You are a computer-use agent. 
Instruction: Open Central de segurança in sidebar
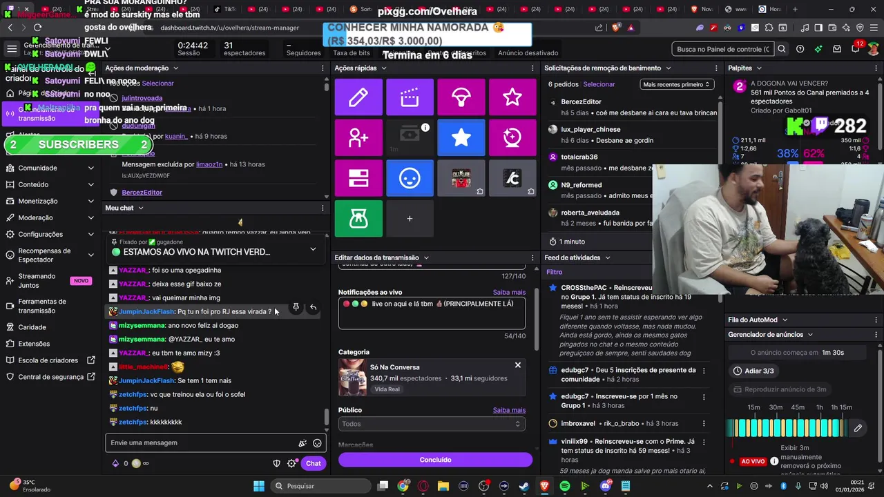pos(50,377)
